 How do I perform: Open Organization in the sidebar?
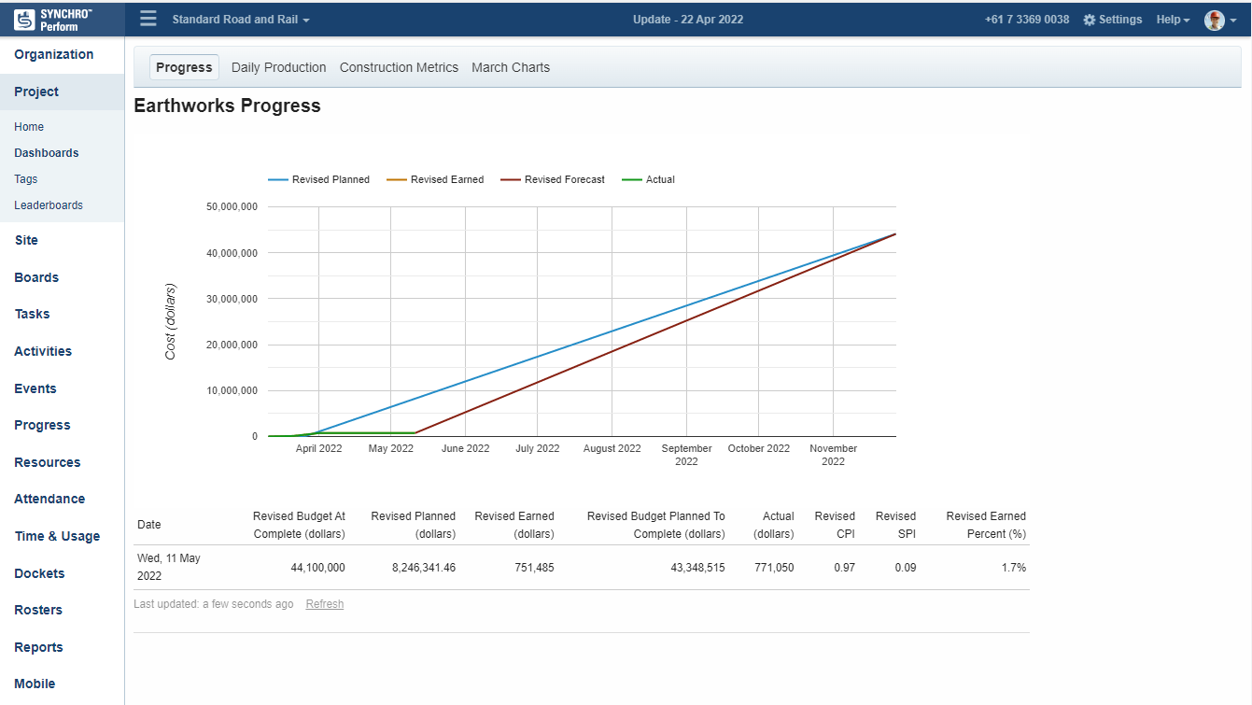click(x=54, y=54)
